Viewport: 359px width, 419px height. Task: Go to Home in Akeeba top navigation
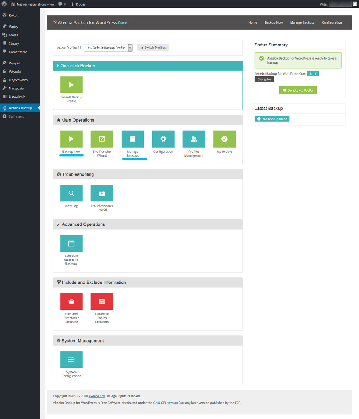click(x=253, y=22)
